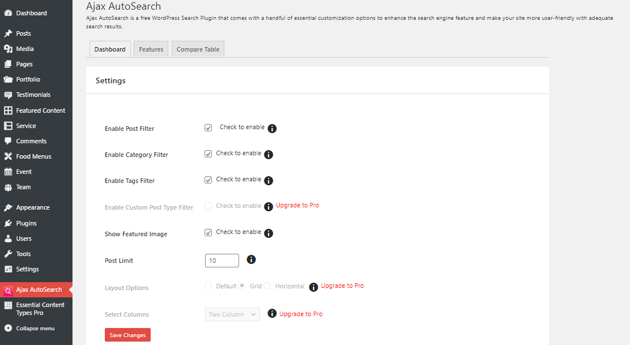Click the Event calendar icon

(x=8, y=172)
